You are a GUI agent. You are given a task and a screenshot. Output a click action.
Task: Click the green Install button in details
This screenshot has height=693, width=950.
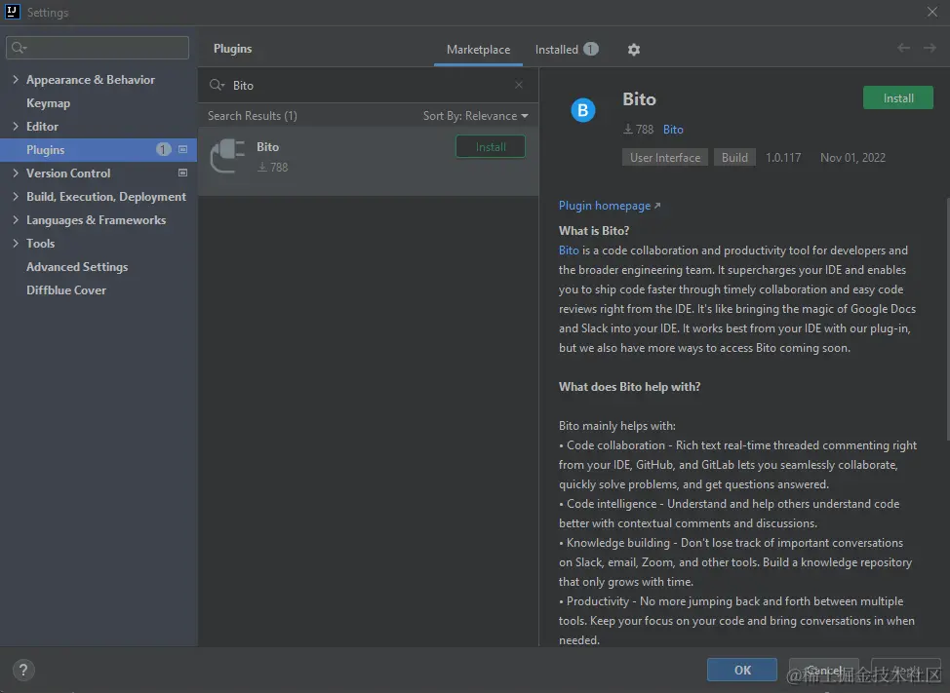pos(898,98)
